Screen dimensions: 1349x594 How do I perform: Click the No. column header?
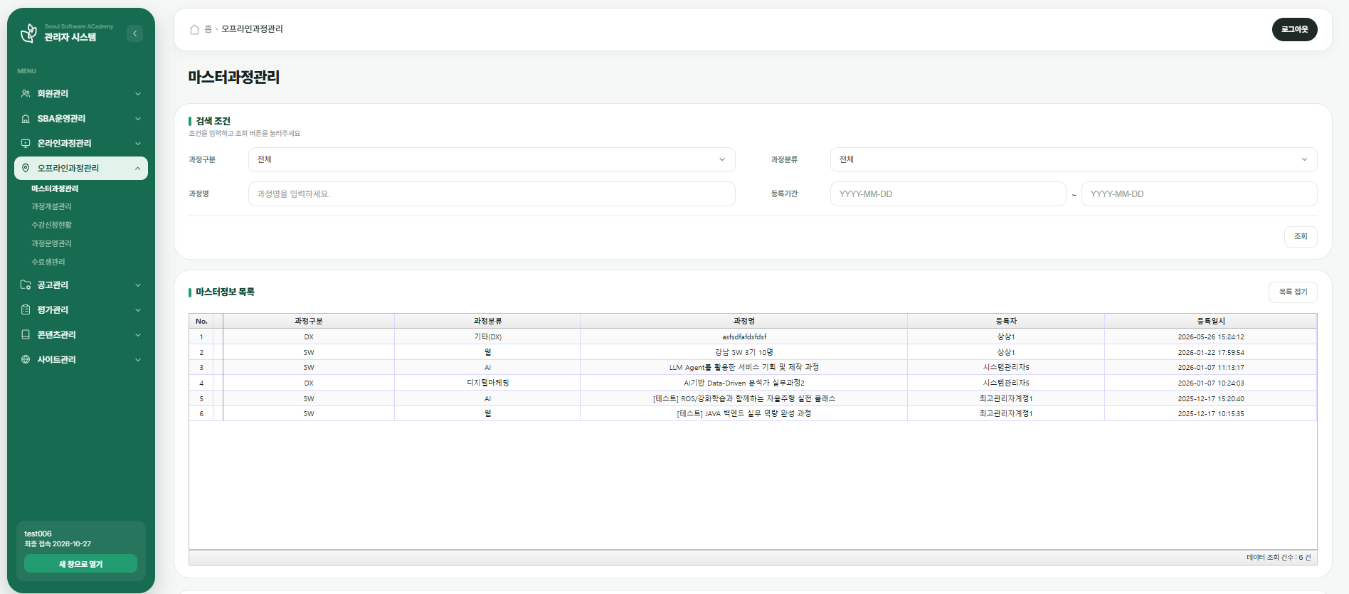point(201,321)
